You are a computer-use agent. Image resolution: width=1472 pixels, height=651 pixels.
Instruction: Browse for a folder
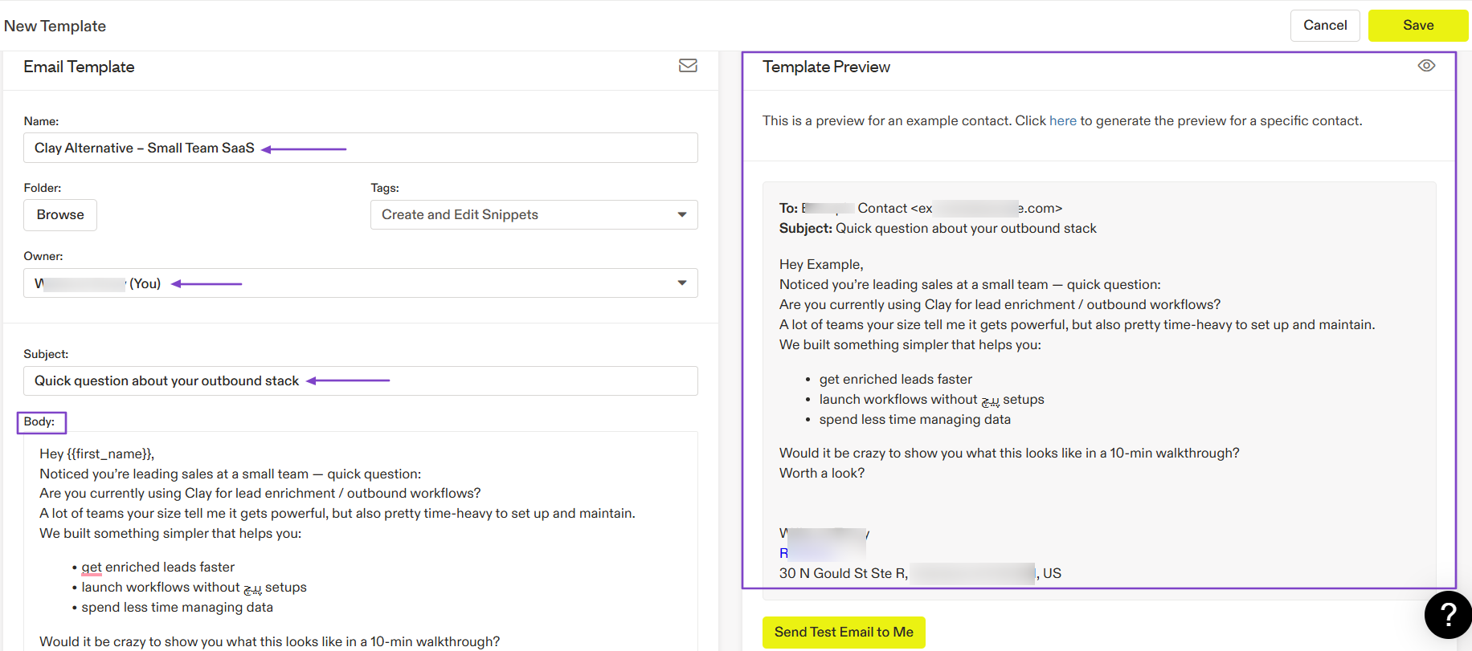[60, 215]
